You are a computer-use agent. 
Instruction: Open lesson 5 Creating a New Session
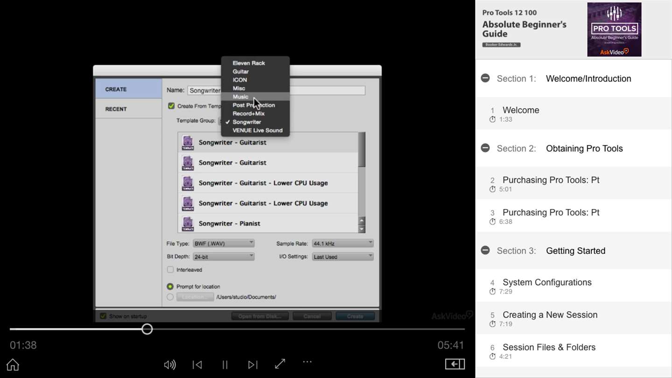click(x=574, y=318)
